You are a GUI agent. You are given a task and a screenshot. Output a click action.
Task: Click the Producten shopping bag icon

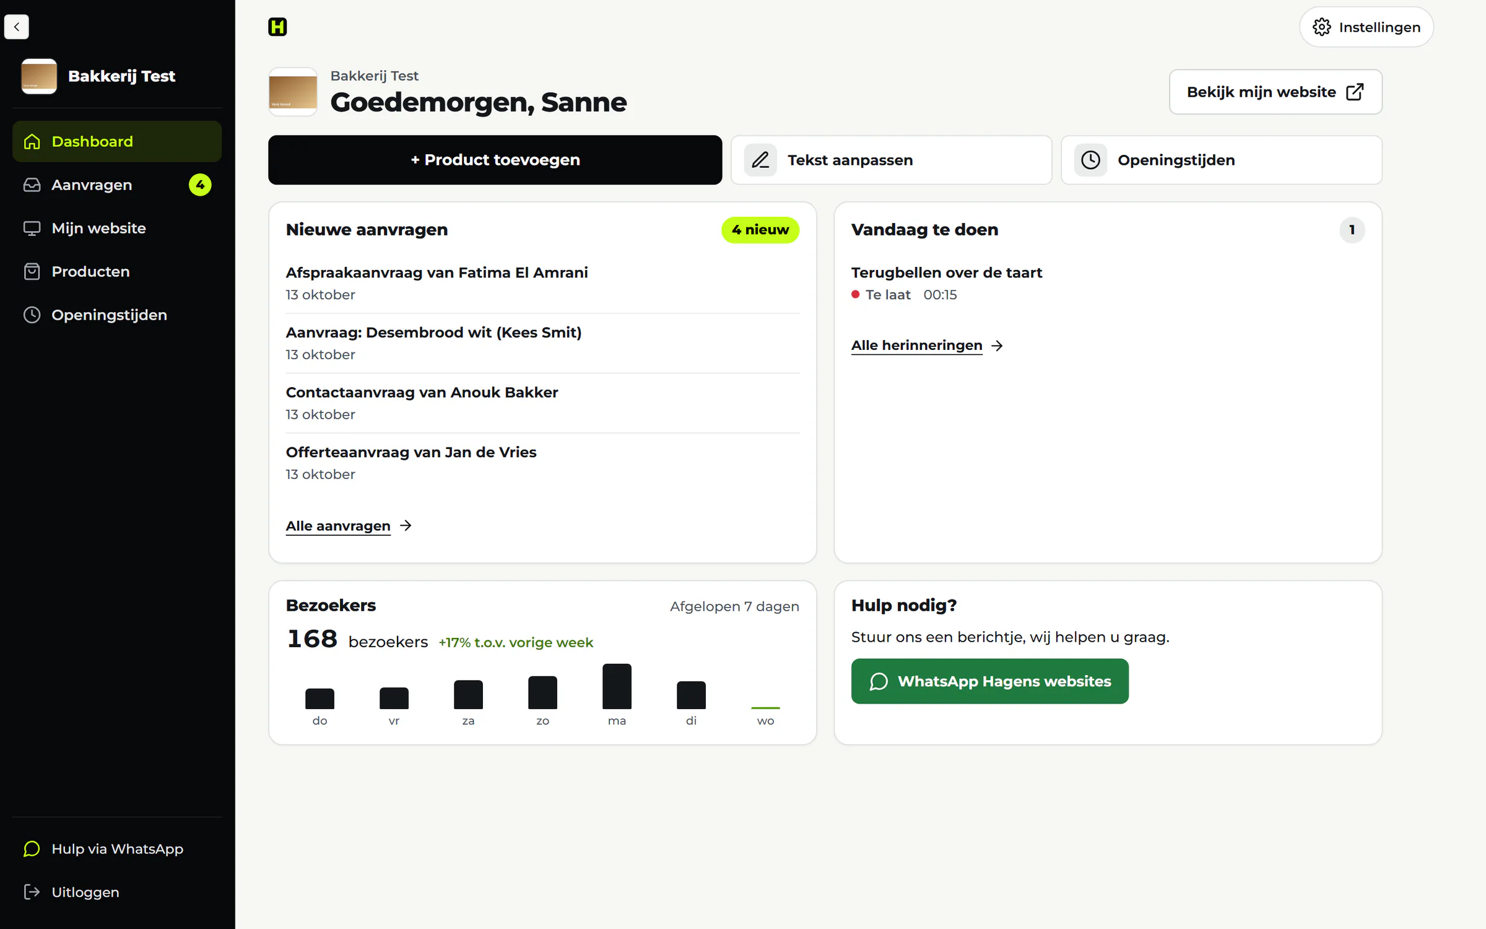32,272
